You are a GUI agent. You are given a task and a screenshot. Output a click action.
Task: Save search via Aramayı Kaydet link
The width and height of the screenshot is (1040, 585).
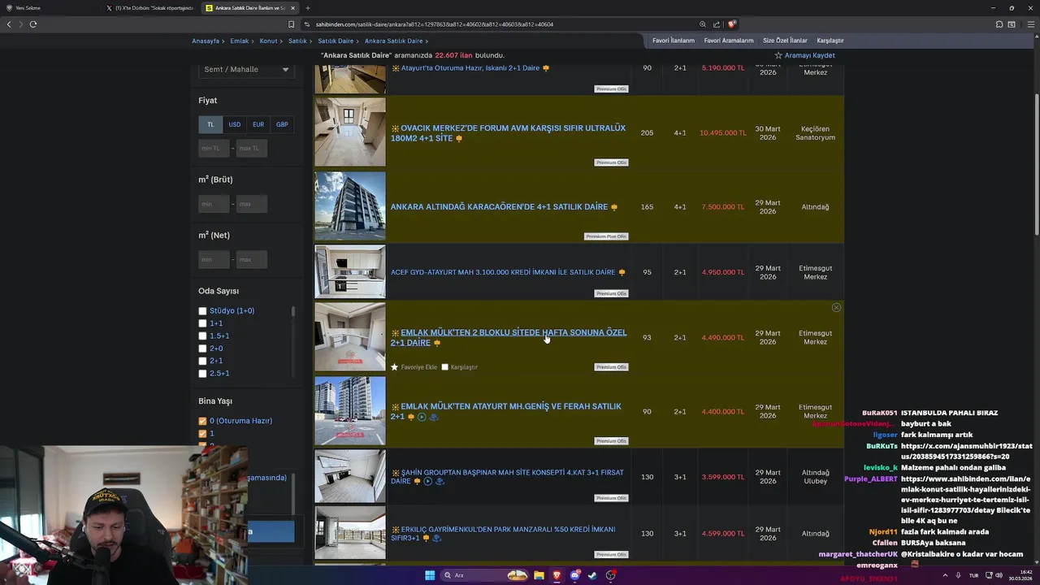[809, 55]
